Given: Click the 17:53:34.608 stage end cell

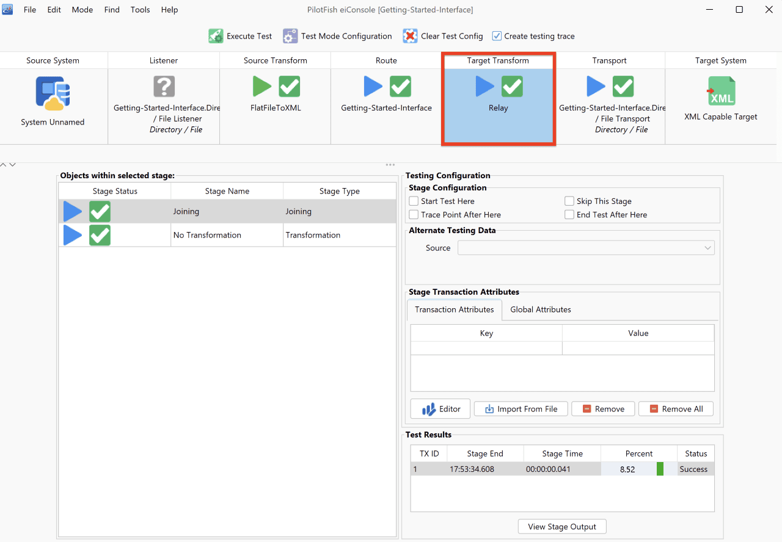Looking at the screenshot, I should point(485,469).
